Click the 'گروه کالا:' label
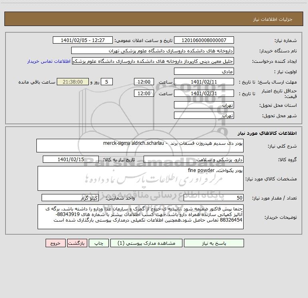Viewport: 308px width, 298px height. click(x=287, y=160)
